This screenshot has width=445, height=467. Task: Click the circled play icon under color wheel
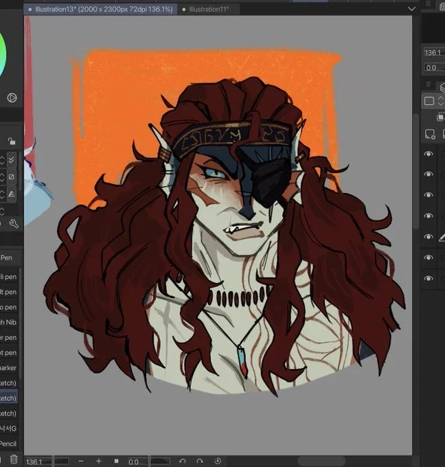(x=12, y=98)
